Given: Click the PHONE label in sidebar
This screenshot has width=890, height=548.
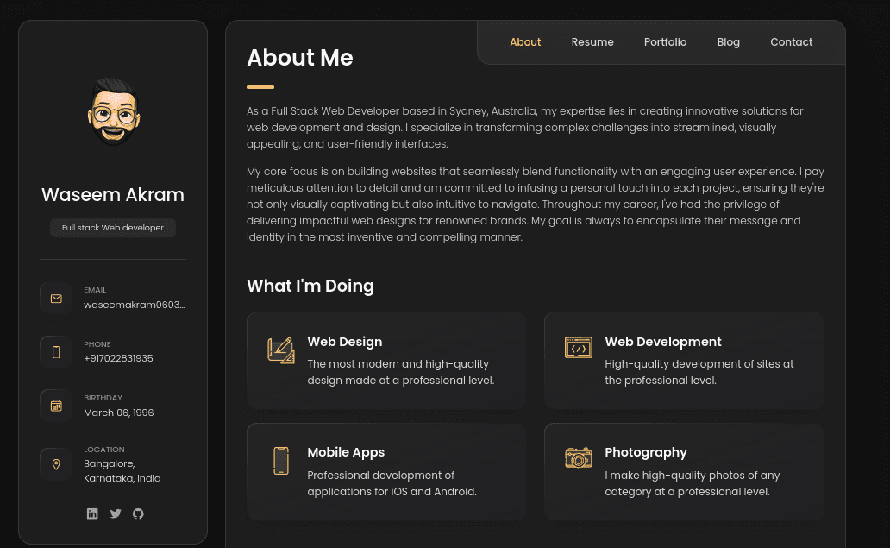Looking at the screenshot, I should pos(97,344).
